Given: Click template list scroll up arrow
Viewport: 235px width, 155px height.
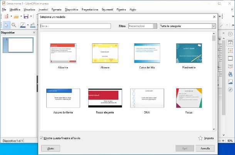Looking at the screenshot, I should (x=214, y=33).
